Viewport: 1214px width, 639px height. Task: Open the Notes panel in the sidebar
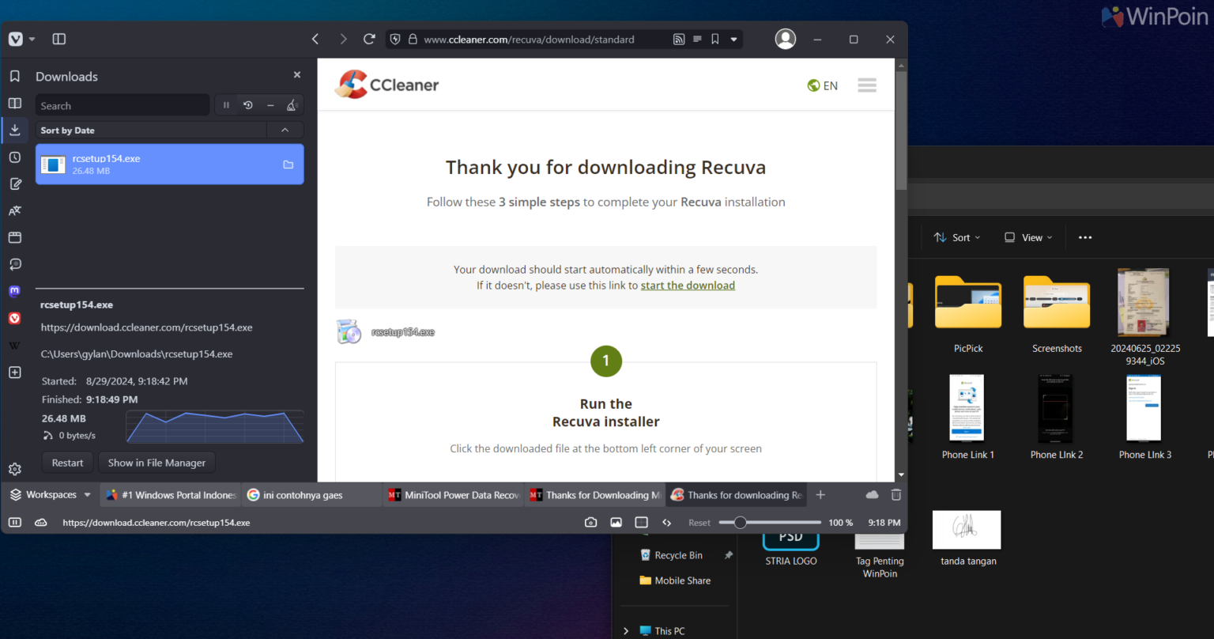(x=14, y=183)
